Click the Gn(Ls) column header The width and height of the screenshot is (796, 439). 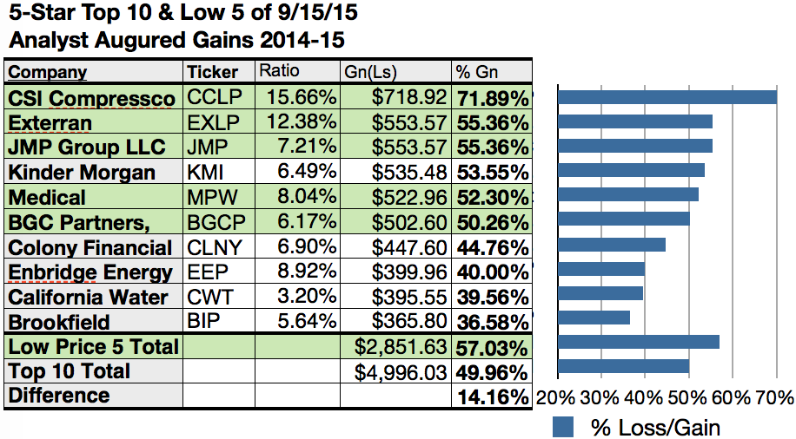point(368,72)
